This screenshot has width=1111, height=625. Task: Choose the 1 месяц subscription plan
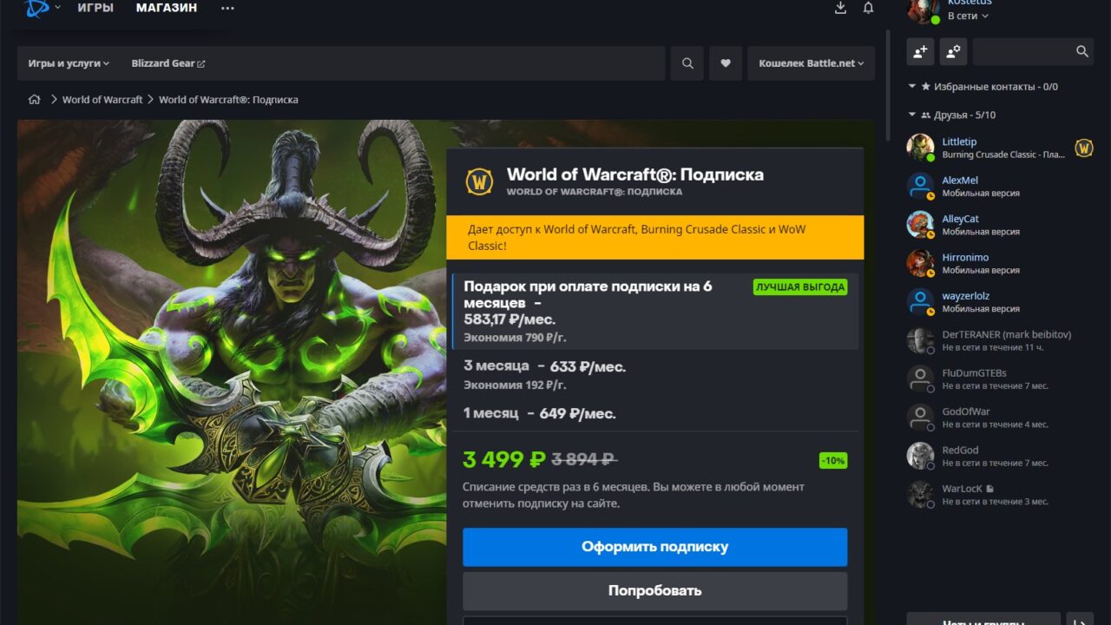[539, 413]
